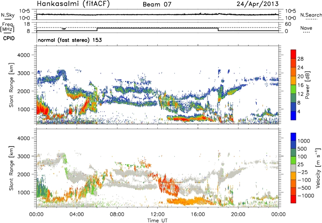Click the strong red echo at 00:00 in power panel
The width and height of the screenshot is (322, 223).
coord(42,109)
